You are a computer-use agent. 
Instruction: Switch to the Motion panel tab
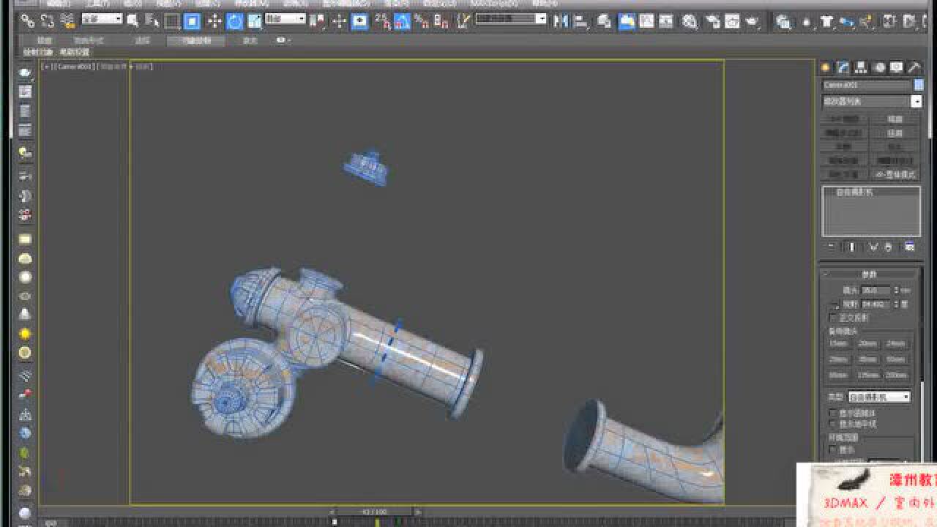(879, 67)
